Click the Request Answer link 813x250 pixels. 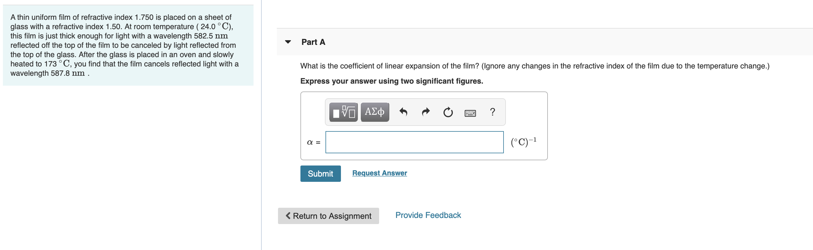[379, 173]
